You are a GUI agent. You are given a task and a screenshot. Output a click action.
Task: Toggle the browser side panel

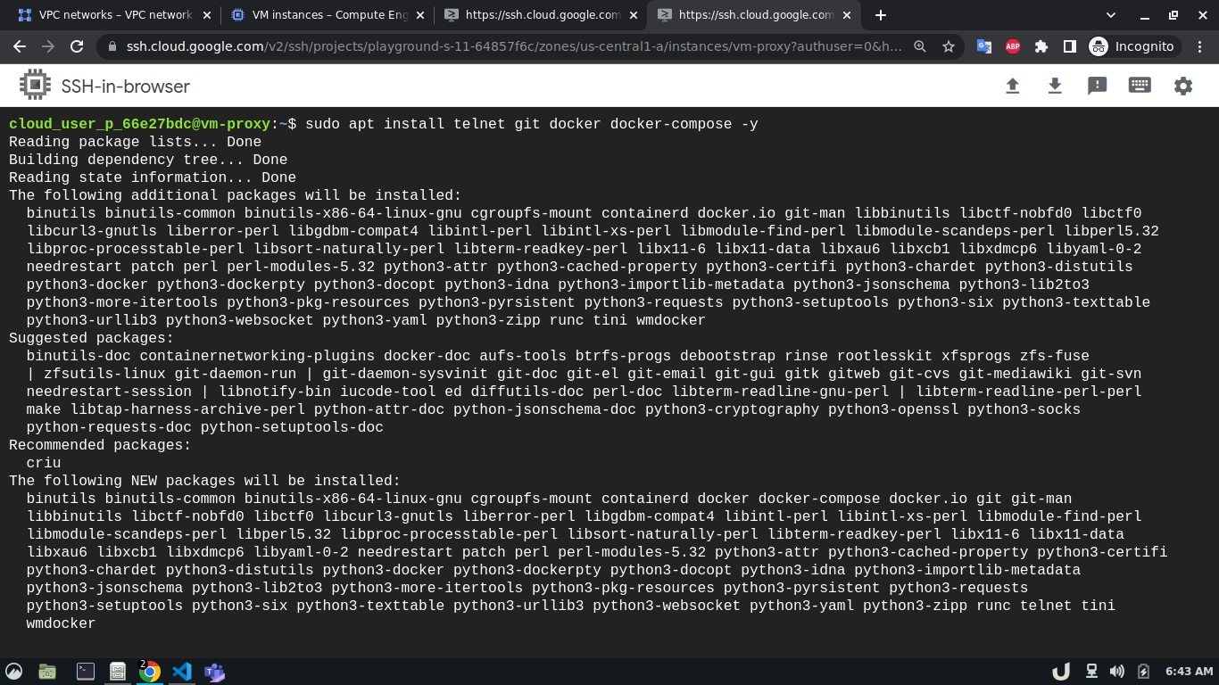pyautogui.click(x=1069, y=46)
